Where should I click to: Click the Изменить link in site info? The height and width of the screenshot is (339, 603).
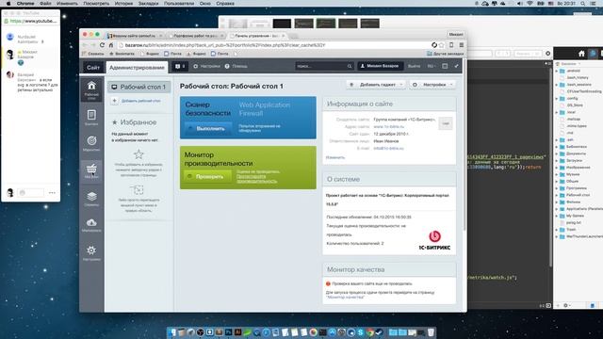335,157
